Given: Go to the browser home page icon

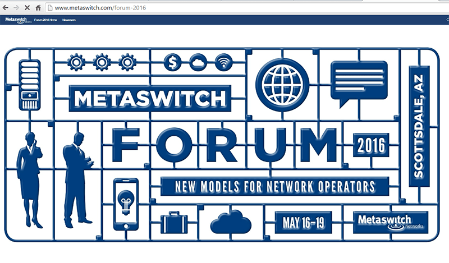Looking at the screenshot, I should click(x=38, y=8).
